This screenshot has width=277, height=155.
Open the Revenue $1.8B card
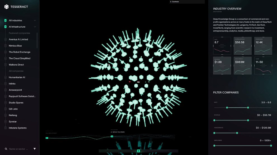222,66
